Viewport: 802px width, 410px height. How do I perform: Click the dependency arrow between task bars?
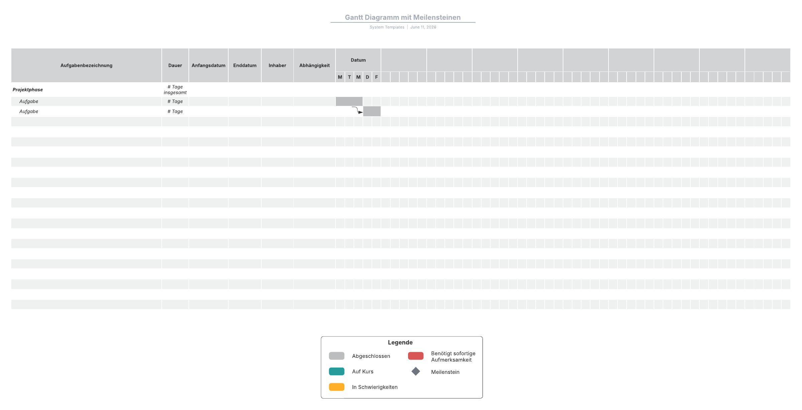(x=358, y=110)
